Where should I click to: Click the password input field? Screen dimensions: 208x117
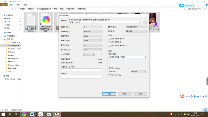[x=128, y=57]
